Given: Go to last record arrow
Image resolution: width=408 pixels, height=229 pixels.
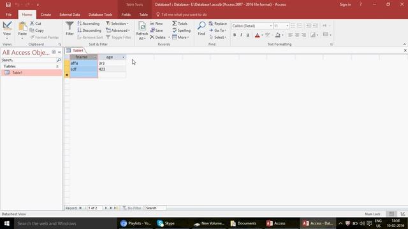Looking at the screenshot, I should (111, 208).
